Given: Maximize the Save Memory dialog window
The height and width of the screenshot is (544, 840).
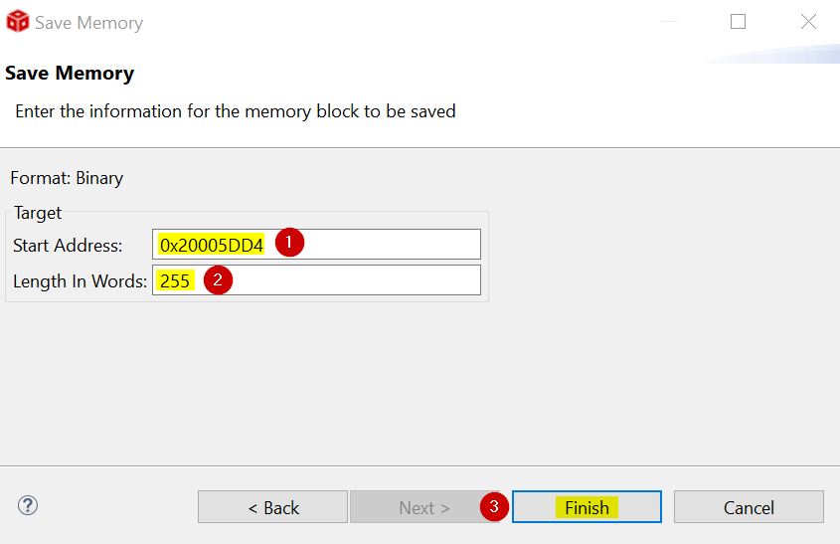Looking at the screenshot, I should [738, 22].
